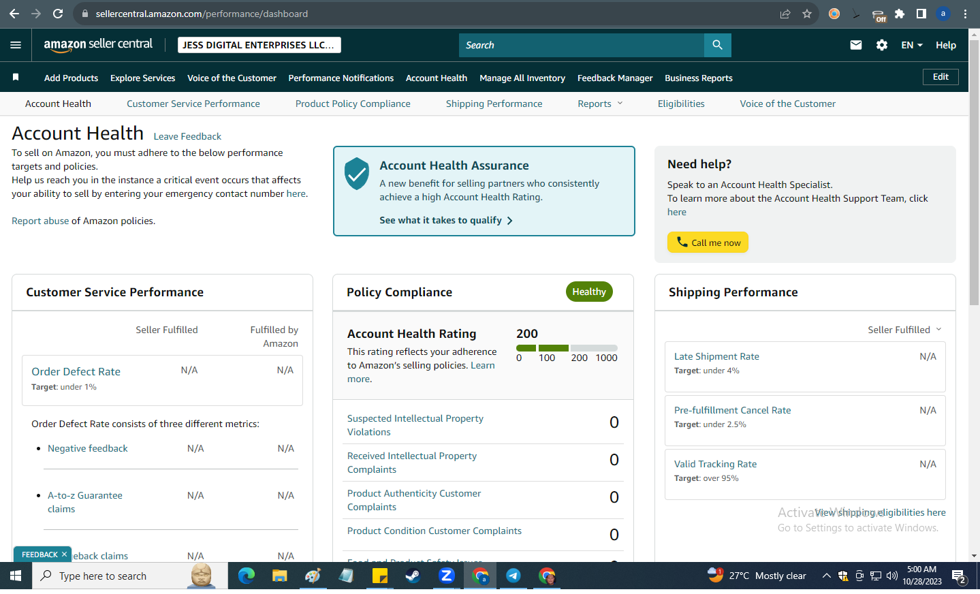Open the settings gear icon
The image size is (980, 594).
click(x=882, y=45)
